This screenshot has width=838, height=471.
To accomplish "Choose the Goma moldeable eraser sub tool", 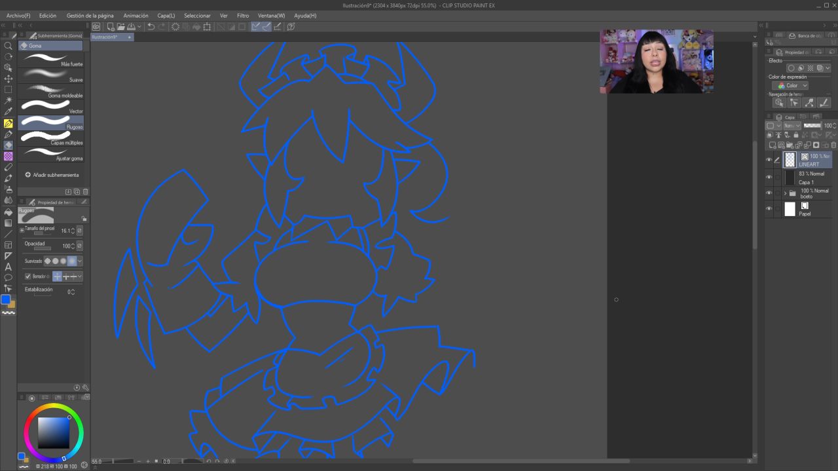I will (x=51, y=90).
